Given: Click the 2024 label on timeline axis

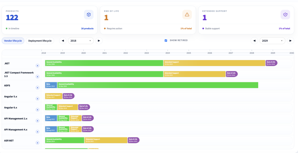Looking at the screenshot, I should tap(168, 53).
